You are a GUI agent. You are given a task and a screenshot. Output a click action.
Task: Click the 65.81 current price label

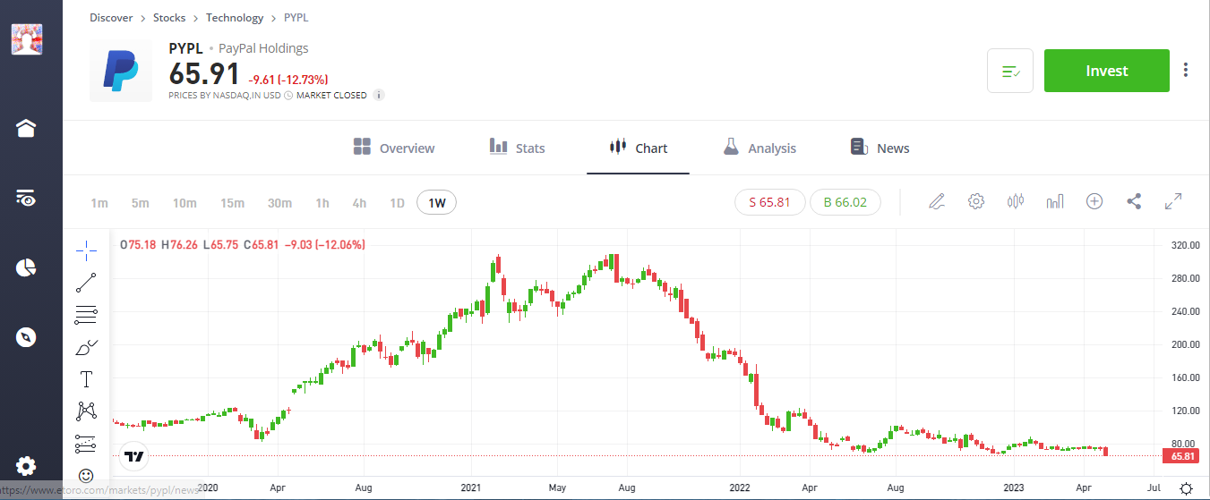(x=1180, y=457)
